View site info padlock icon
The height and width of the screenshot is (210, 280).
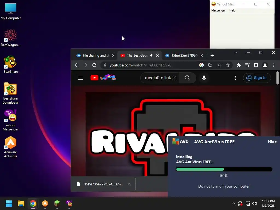(105, 65)
